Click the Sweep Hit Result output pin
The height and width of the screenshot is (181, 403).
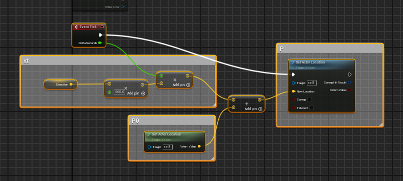349,82
